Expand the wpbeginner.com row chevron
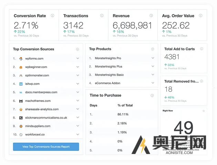The image size is (217, 165). pyautogui.click(x=78, y=67)
